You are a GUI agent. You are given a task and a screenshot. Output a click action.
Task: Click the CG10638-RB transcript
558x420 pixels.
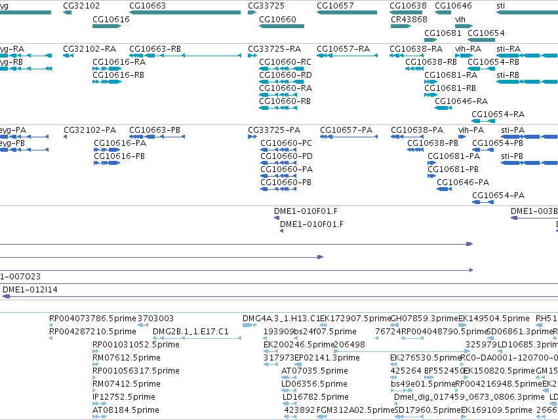click(414, 69)
